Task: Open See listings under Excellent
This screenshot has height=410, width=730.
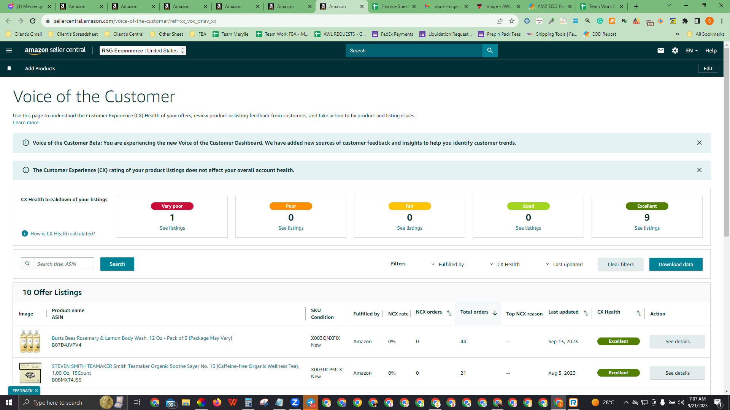Action: coord(647,228)
